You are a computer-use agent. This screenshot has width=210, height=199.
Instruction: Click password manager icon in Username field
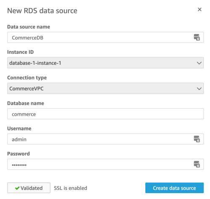tap(197, 139)
